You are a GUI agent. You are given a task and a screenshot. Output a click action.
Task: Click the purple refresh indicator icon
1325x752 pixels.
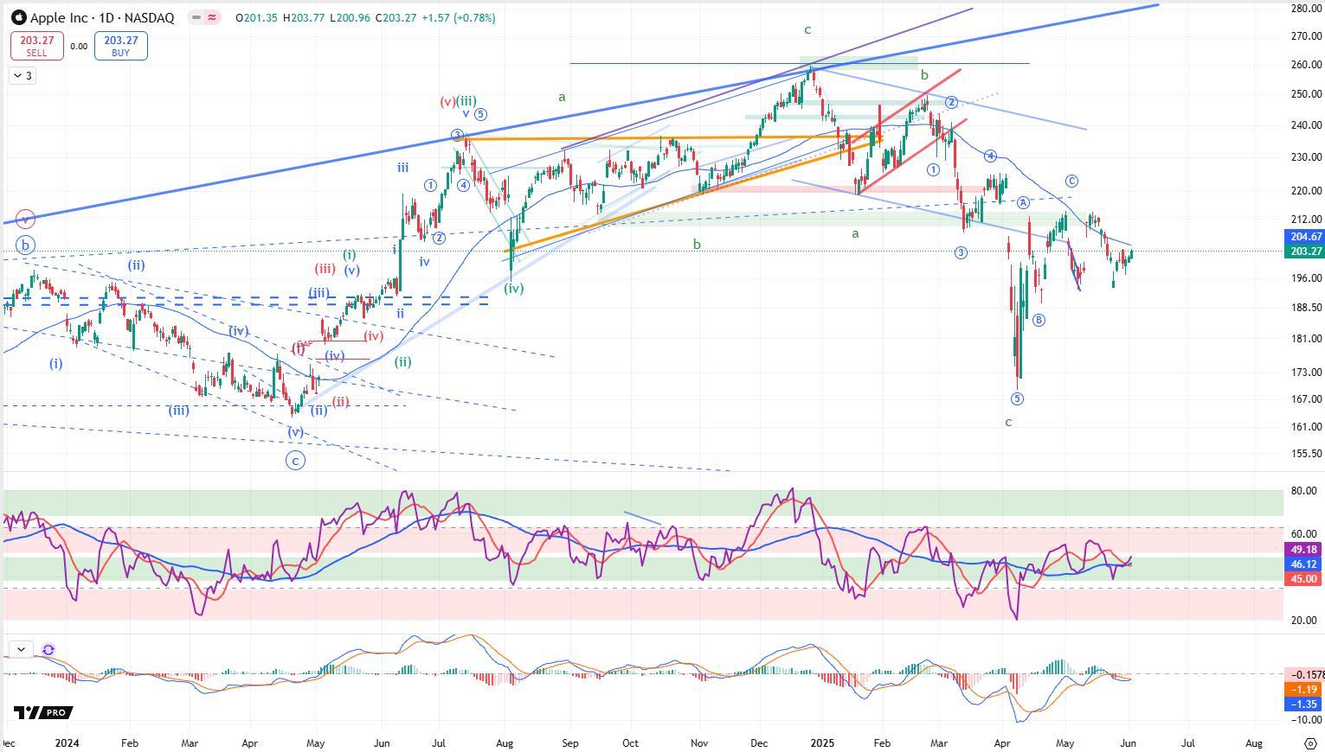[x=48, y=649]
